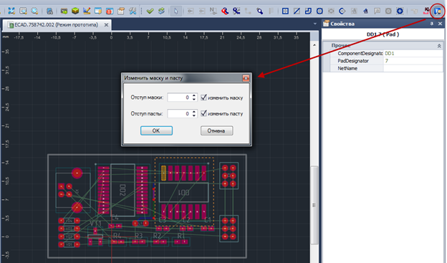Uncheck the 'изменить маску' checkbox
Viewport: 447px width, 263px height.
point(203,97)
